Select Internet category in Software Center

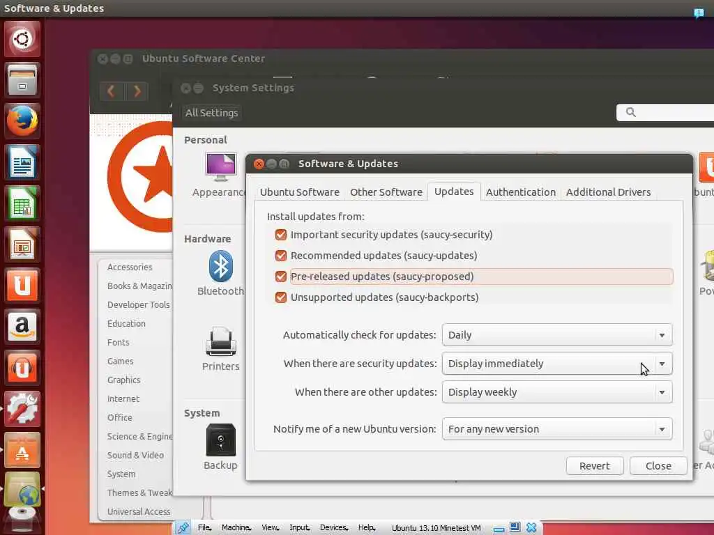click(x=123, y=398)
